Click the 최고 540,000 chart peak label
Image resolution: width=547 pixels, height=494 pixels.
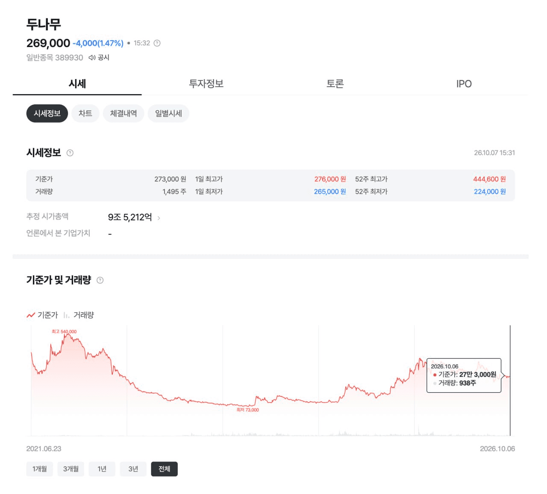pyautogui.click(x=64, y=331)
